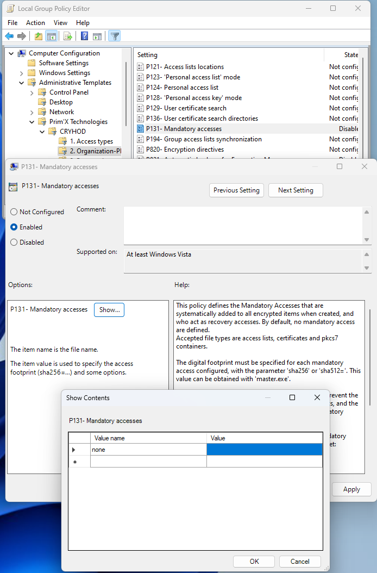Open the View menu
Screen dimensions: 377x573
(60, 23)
